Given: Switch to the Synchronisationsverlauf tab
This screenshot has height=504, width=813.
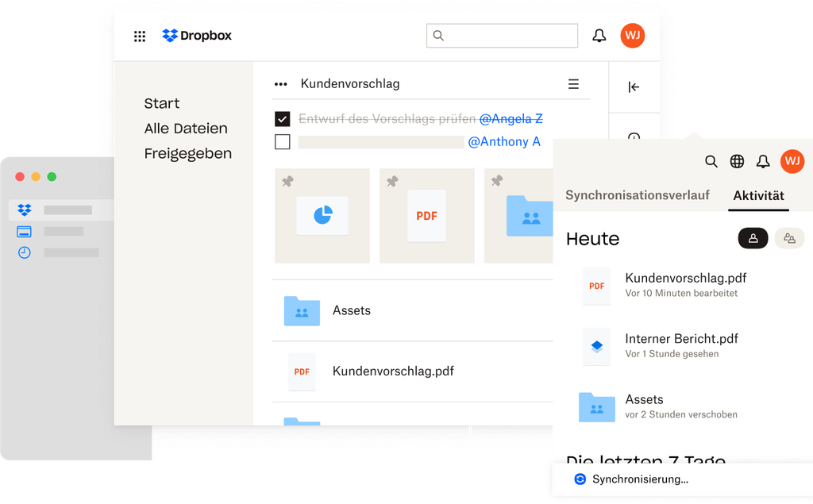Looking at the screenshot, I should (637, 194).
